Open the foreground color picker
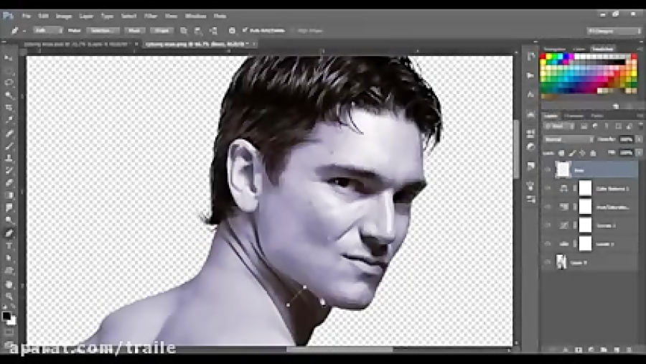This screenshot has height=364, width=646. pos(6,316)
